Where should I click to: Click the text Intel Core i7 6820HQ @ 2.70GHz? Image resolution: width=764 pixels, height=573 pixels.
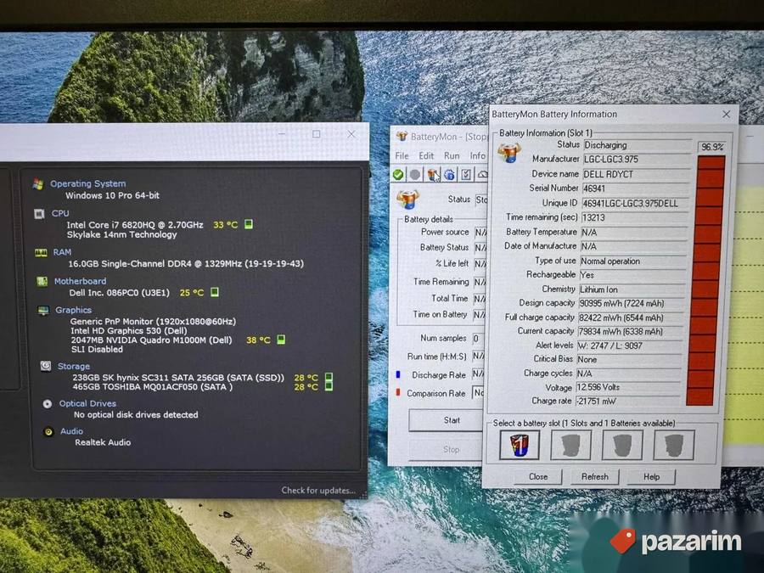tap(135, 225)
